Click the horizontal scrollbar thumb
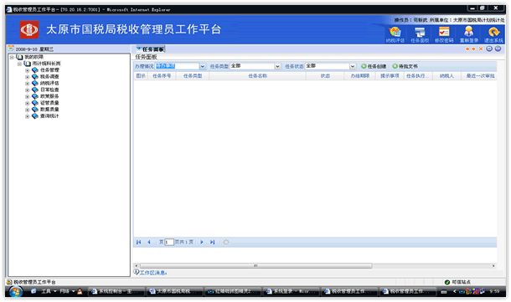511x302 pixels. click(255, 266)
